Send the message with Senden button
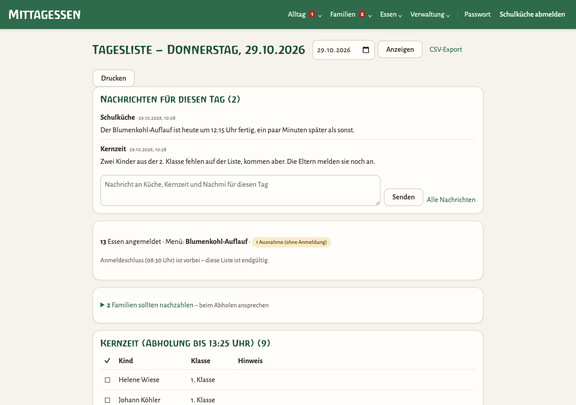 pos(404,197)
